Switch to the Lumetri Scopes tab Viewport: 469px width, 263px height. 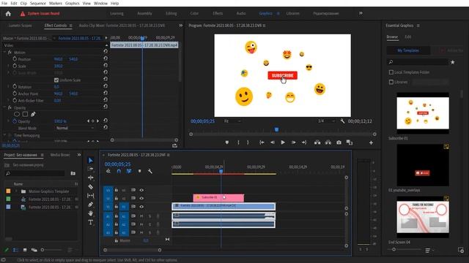click(x=20, y=26)
